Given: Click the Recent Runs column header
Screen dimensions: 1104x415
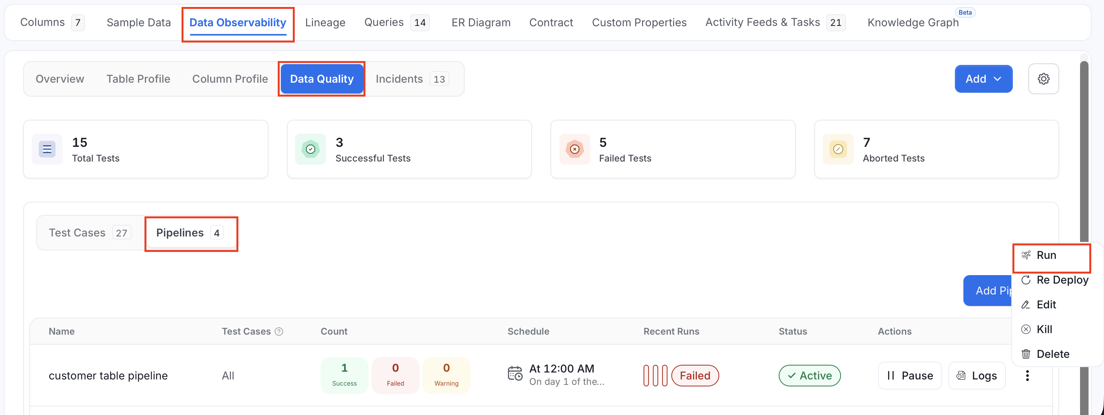Looking at the screenshot, I should click(671, 332).
